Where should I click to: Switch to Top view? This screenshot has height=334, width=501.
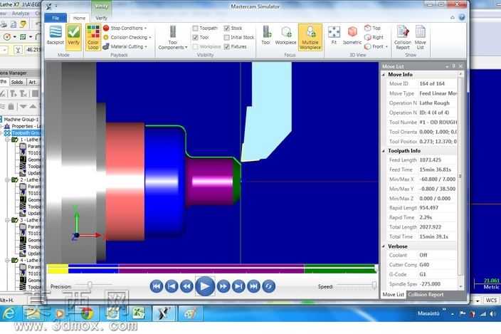coord(373,28)
